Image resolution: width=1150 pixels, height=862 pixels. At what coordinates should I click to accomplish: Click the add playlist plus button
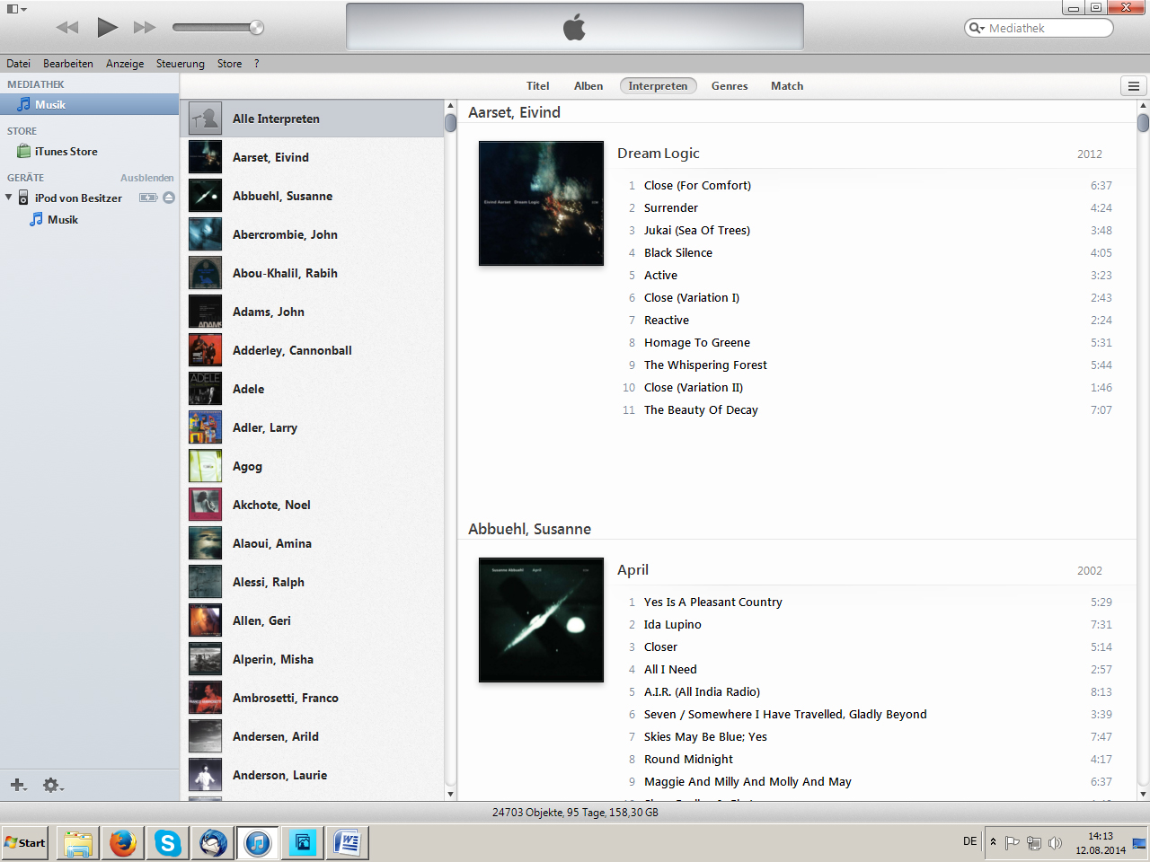[18, 785]
